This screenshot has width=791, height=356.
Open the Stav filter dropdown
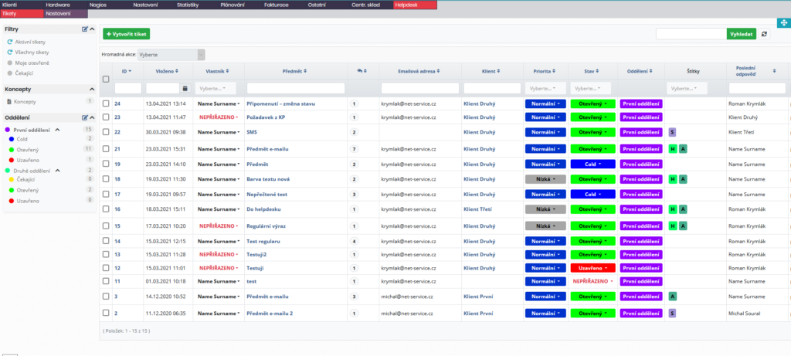591,88
